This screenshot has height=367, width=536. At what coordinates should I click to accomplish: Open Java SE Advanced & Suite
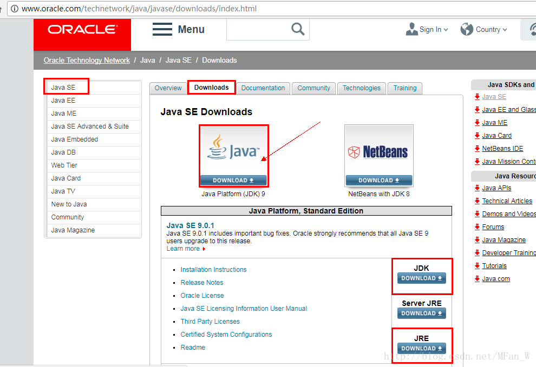(x=93, y=126)
